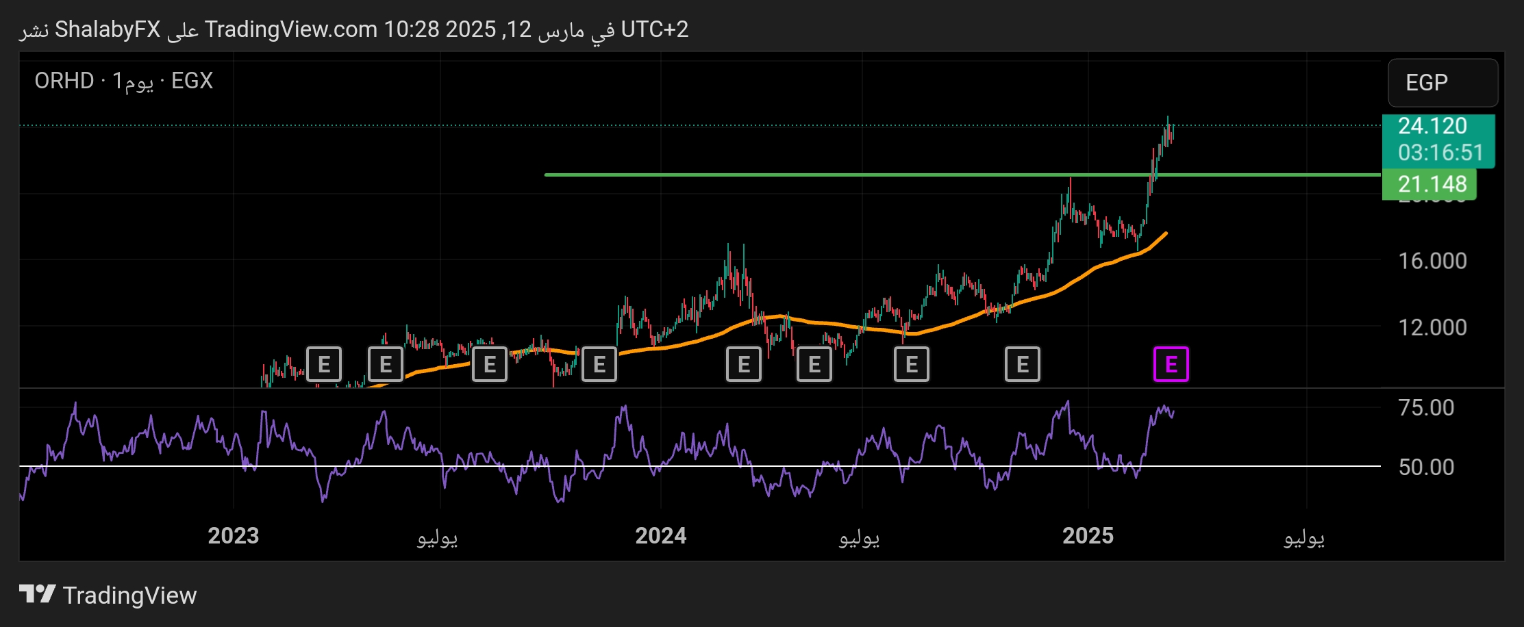Click the TradingView logo icon at bottom

37,594
